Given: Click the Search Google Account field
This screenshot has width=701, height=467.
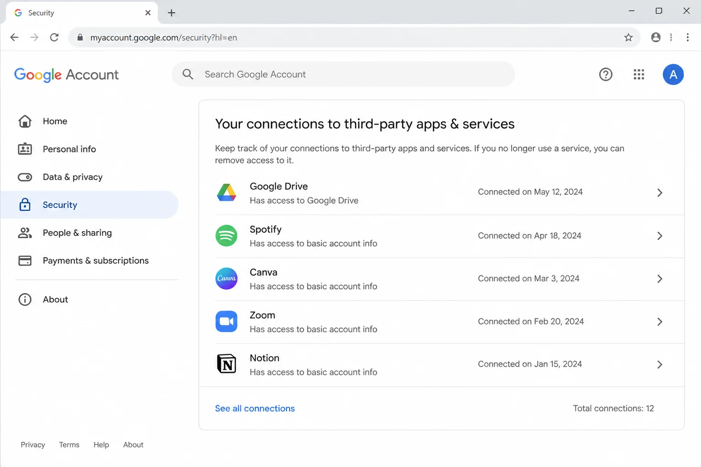Looking at the screenshot, I should [343, 74].
